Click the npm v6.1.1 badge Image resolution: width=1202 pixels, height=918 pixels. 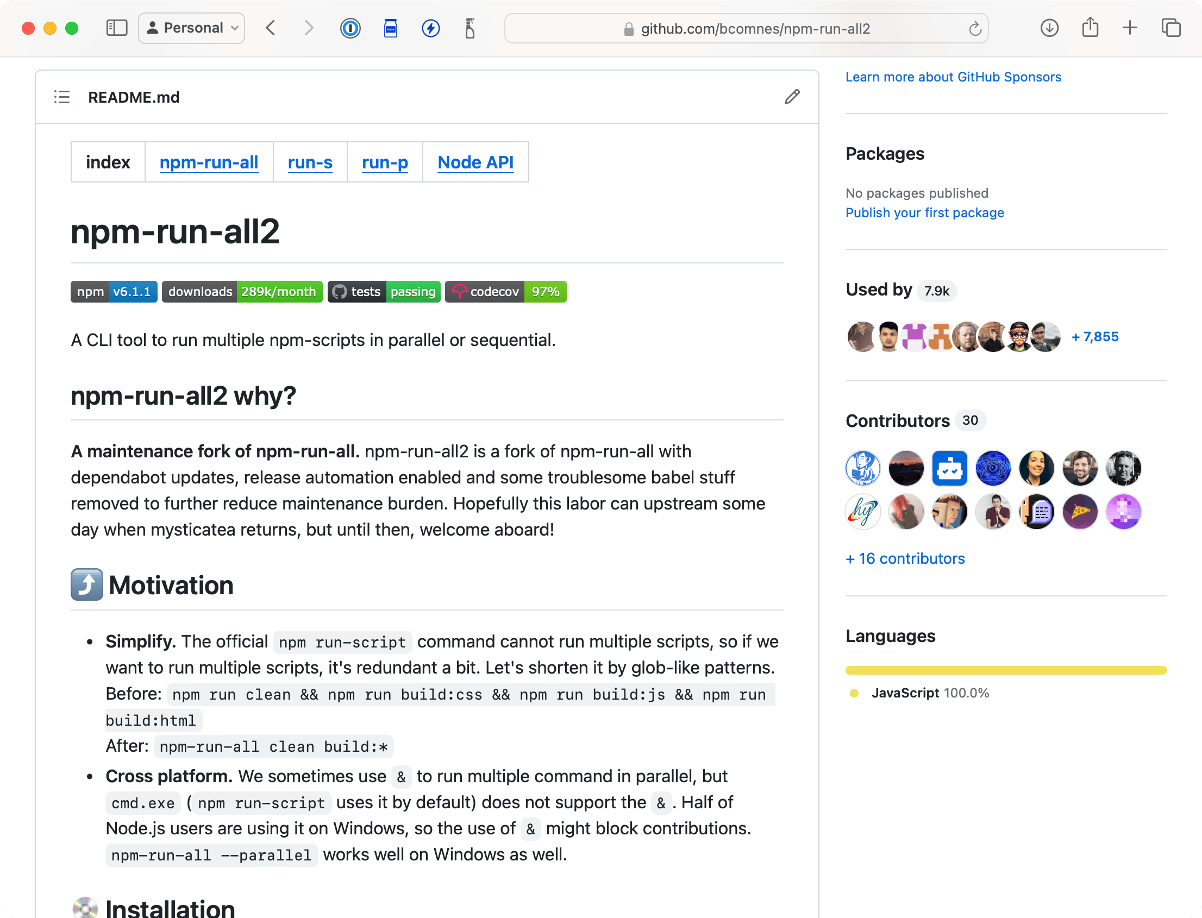(114, 292)
